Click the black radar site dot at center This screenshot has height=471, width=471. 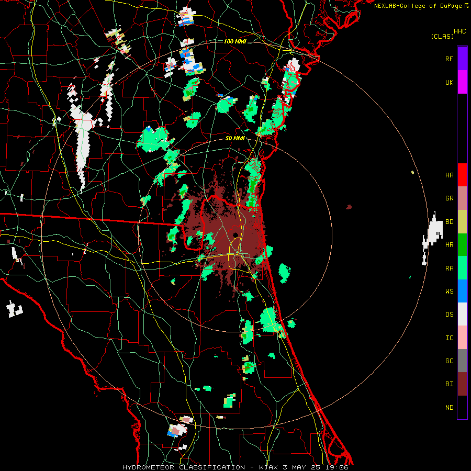(x=235, y=234)
